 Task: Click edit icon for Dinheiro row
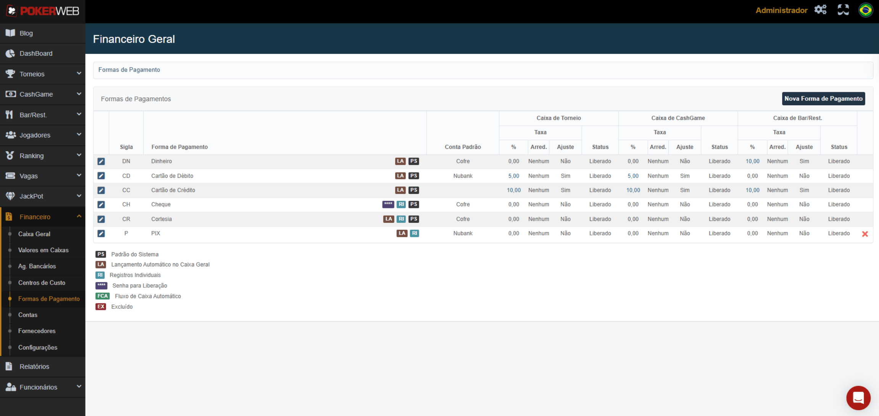[x=101, y=161]
